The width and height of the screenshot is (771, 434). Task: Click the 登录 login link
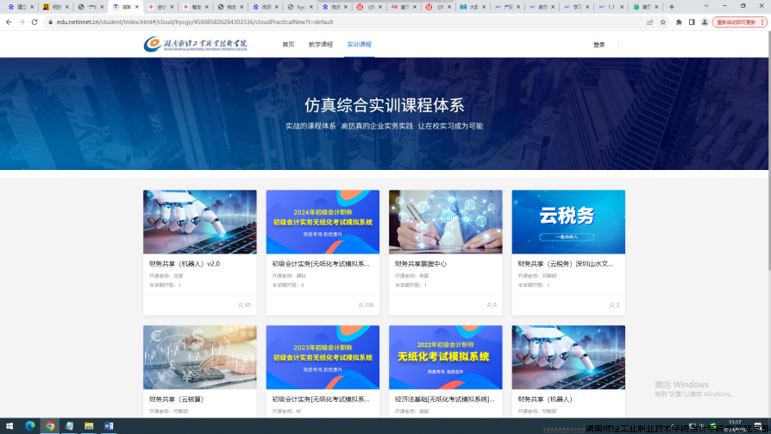(599, 44)
